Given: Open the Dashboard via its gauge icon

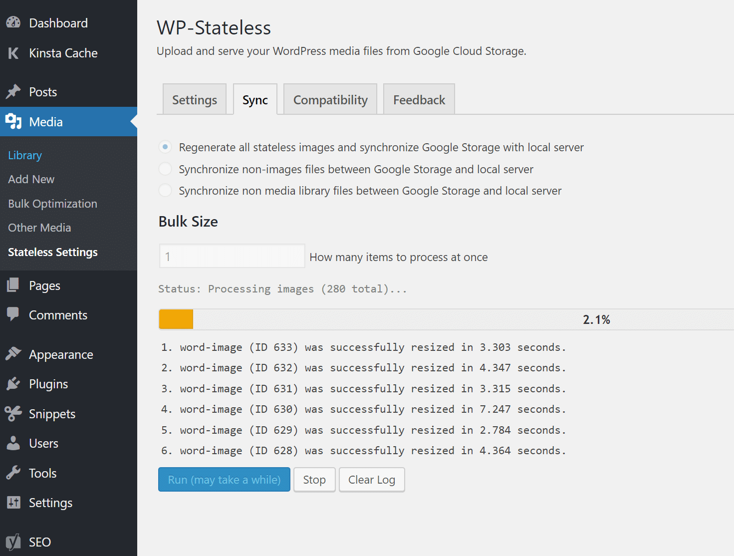Looking at the screenshot, I should (13, 22).
